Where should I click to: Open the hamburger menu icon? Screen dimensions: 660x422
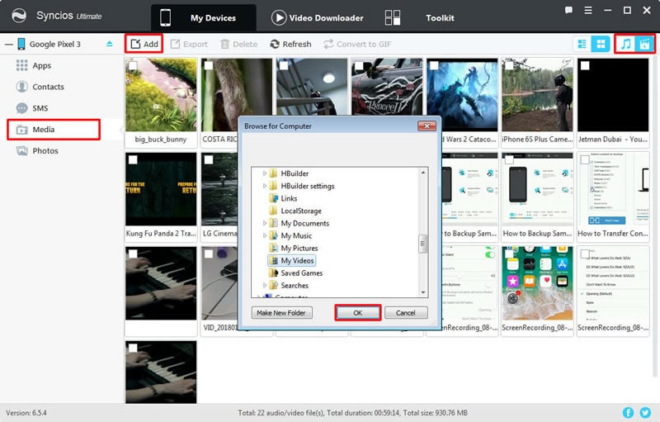click(588, 10)
